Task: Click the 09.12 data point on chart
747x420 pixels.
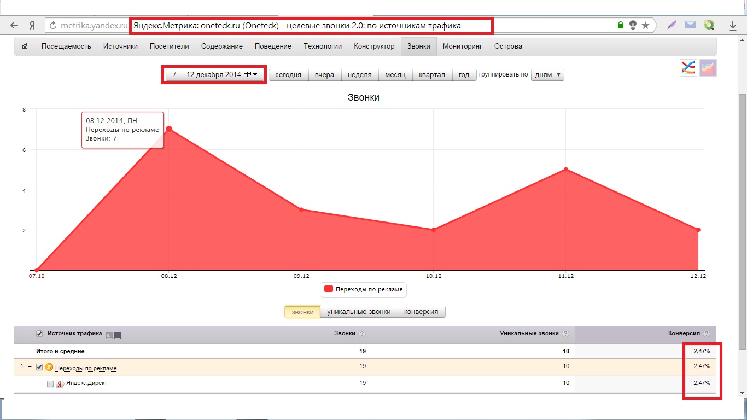Action: click(x=301, y=209)
